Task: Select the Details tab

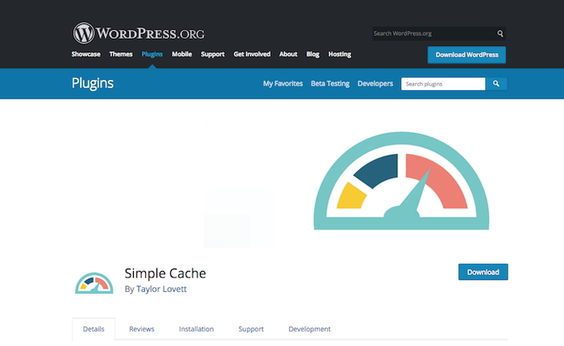Action: pos(93,329)
